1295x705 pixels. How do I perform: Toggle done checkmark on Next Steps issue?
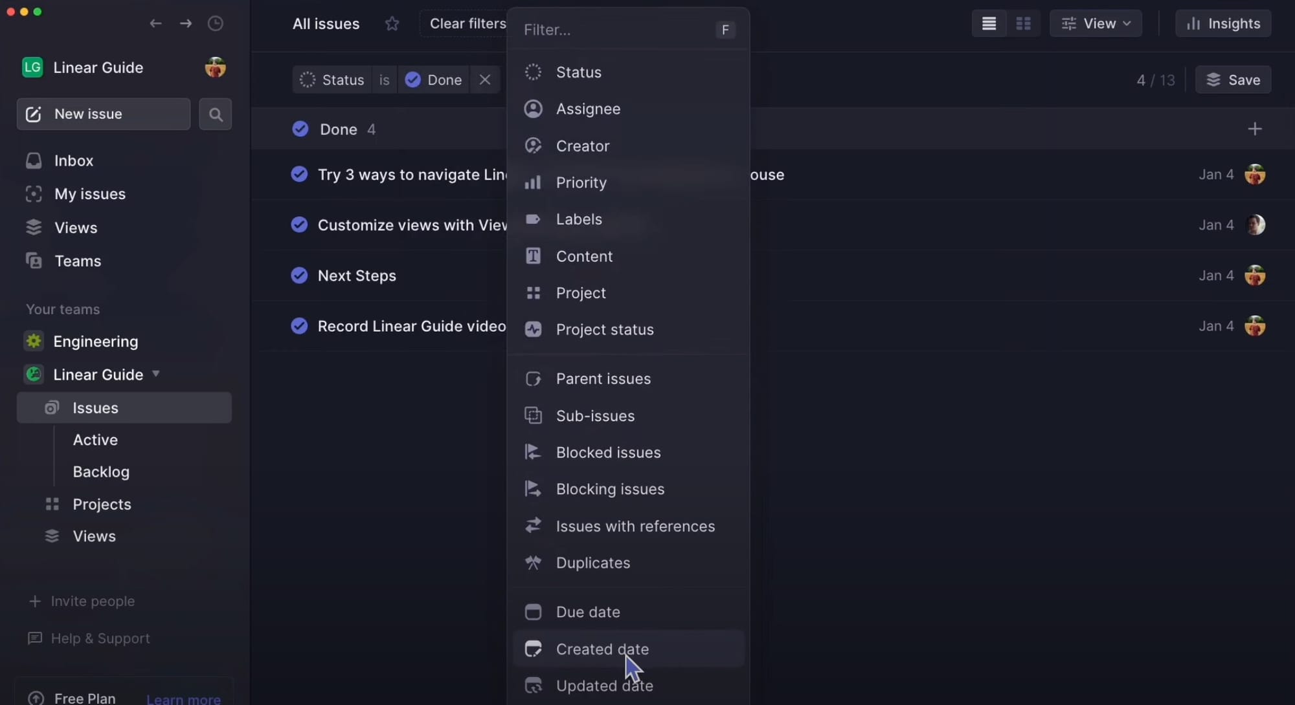pyautogui.click(x=299, y=276)
